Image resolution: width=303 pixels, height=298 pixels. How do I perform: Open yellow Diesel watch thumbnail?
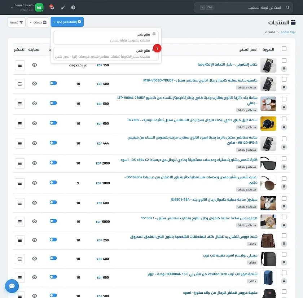click(x=268, y=124)
